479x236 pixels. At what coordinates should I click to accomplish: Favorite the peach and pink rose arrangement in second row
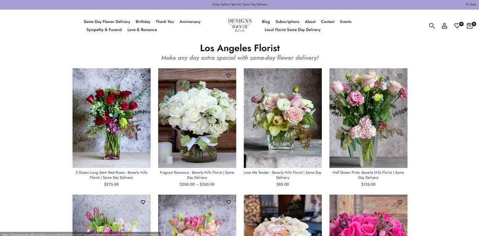[x=228, y=202]
